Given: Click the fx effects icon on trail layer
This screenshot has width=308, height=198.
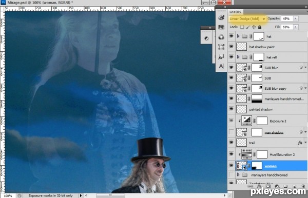Looking at the screenshot, I should coord(300,143).
